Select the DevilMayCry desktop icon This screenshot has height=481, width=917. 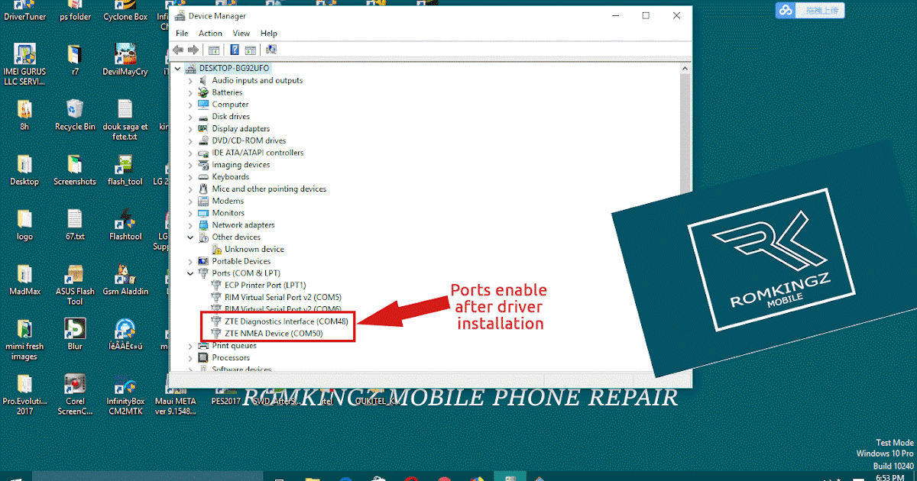125,60
